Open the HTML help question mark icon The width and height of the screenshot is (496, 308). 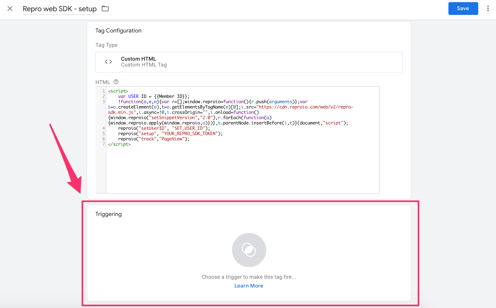tap(116, 82)
